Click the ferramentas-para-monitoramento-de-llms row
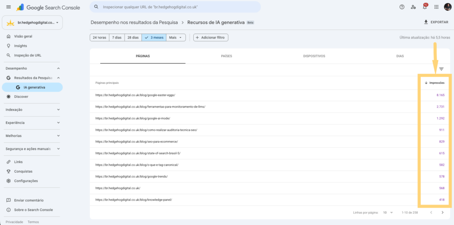This screenshot has height=225, width=454. [x=270, y=107]
